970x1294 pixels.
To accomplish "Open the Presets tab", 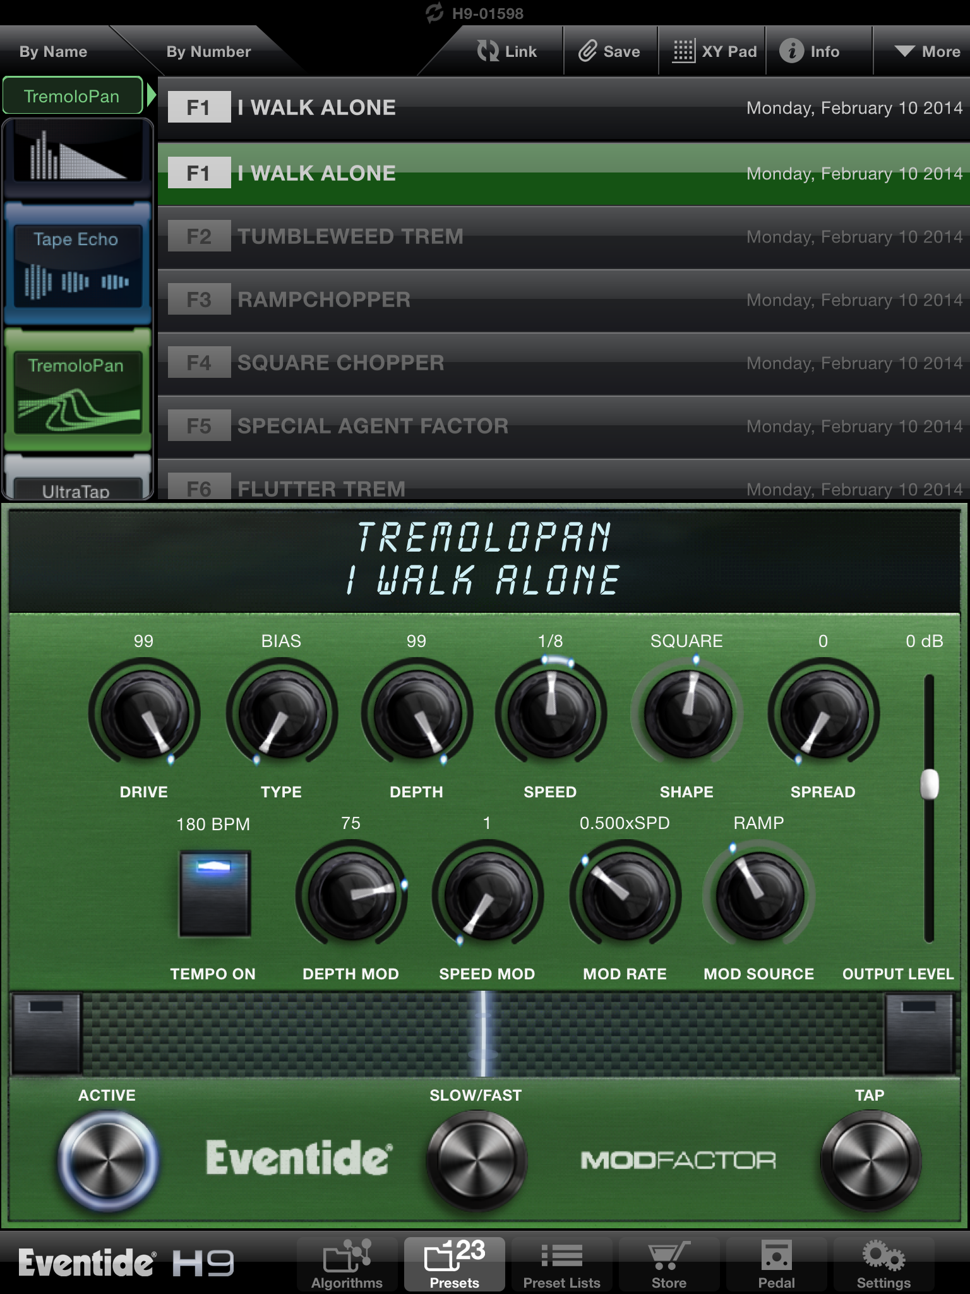I will (x=455, y=1264).
